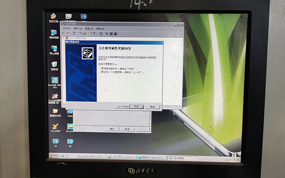This screenshot has width=285, height=178.
Task: Switch to the 虚拟卡 AutoCut taskbar button
Action: click(x=152, y=158)
